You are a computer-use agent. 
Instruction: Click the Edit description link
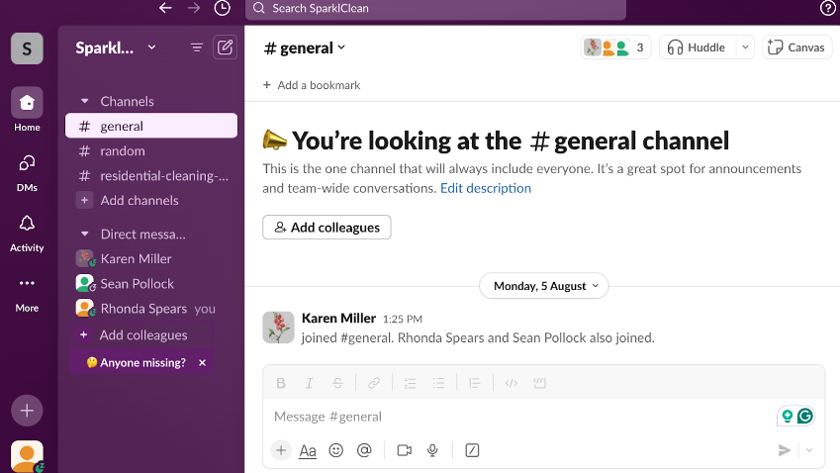(486, 188)
